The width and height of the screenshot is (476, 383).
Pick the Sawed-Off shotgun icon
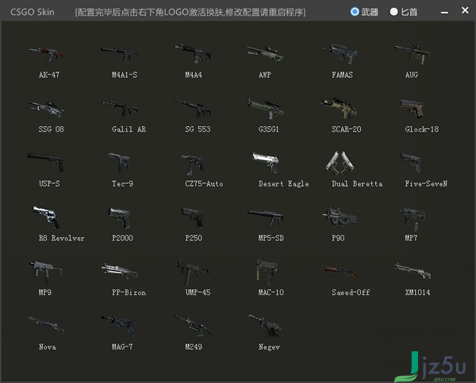pyautogui.click(x=340, y=271)
